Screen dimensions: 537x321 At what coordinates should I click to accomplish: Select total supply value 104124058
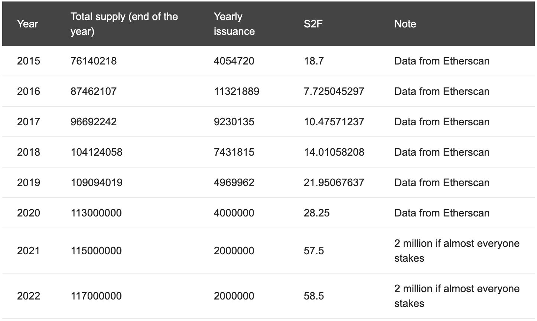(97, 152)
